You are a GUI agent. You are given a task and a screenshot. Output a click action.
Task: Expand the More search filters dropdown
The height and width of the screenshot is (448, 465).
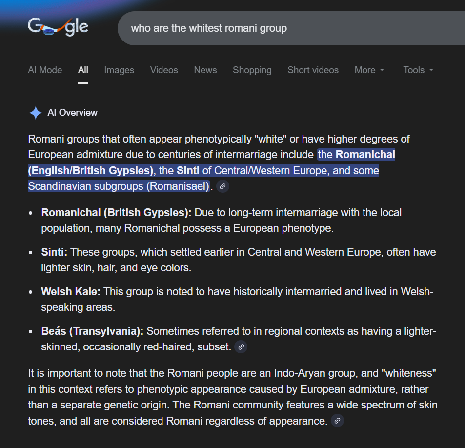[x=369, y=70]
